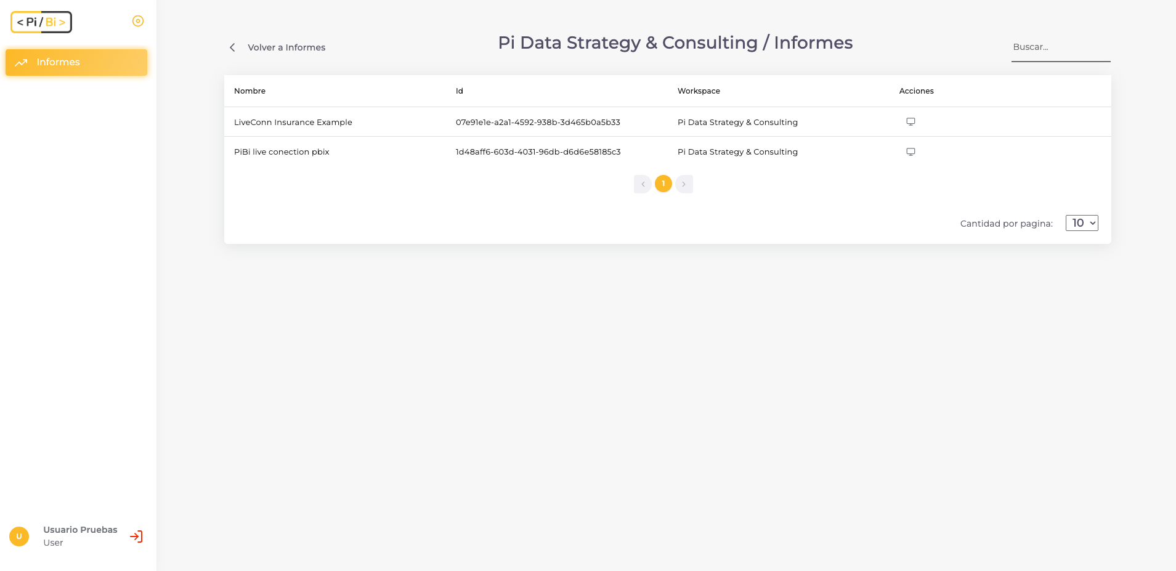The height and width of the screenshot is (571, 1176).
Task: Click the red logout icon
Action: click(x=136, y=537)
